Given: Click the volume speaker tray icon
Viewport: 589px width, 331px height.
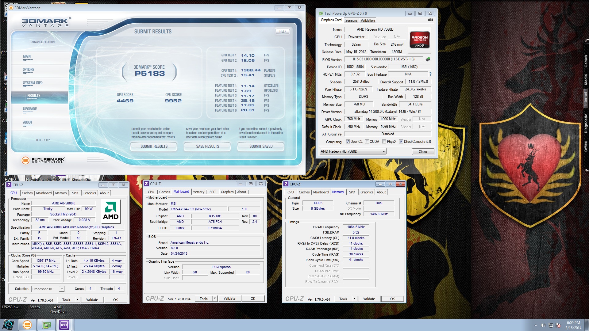Looking at the screenshot, I should point(543,325).
